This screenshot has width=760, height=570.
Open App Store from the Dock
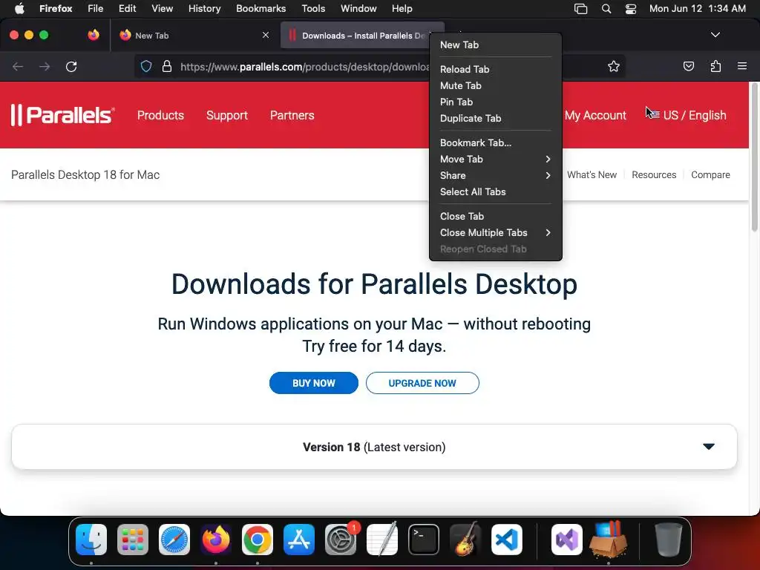299,540
